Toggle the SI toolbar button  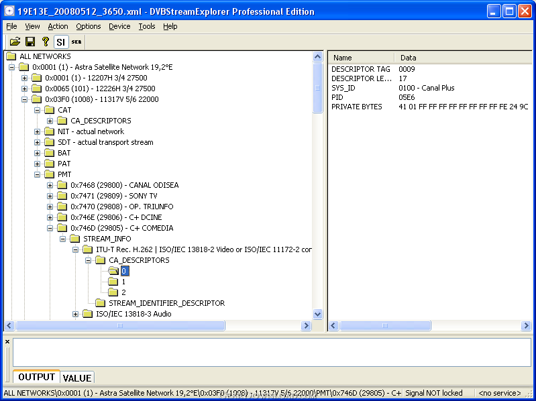pyautogui.click(x=61, y=42)
